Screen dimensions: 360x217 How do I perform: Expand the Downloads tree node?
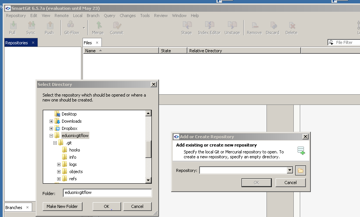(51, 121)
